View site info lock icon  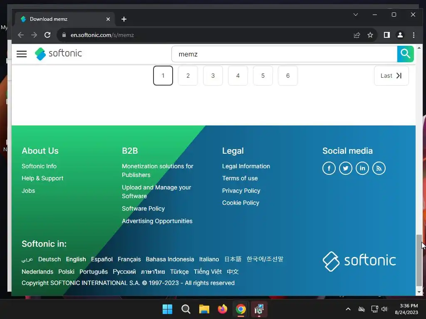pos(64,35)
